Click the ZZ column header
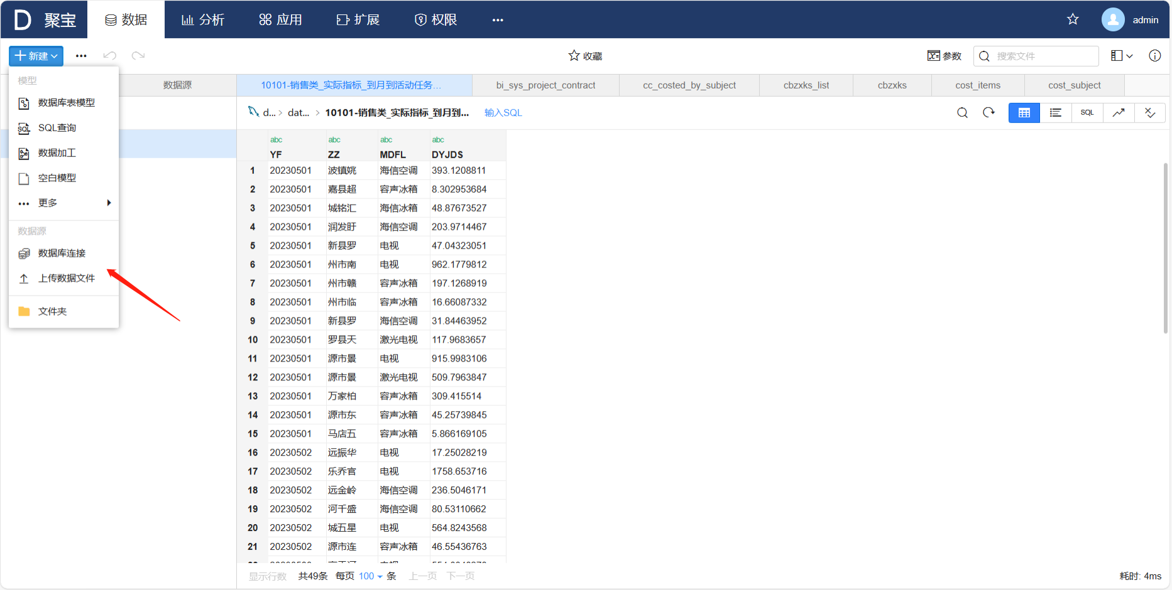1172x590 pixels. (334, 154)
